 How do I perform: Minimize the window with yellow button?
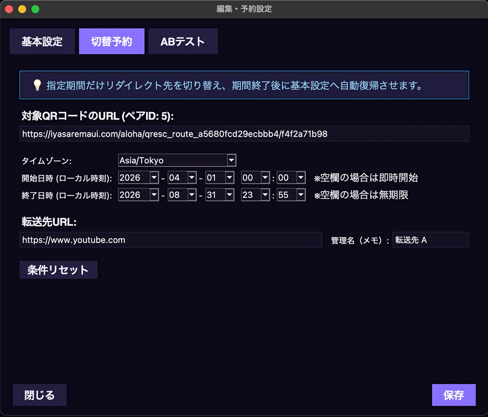[x=22, y=9]
